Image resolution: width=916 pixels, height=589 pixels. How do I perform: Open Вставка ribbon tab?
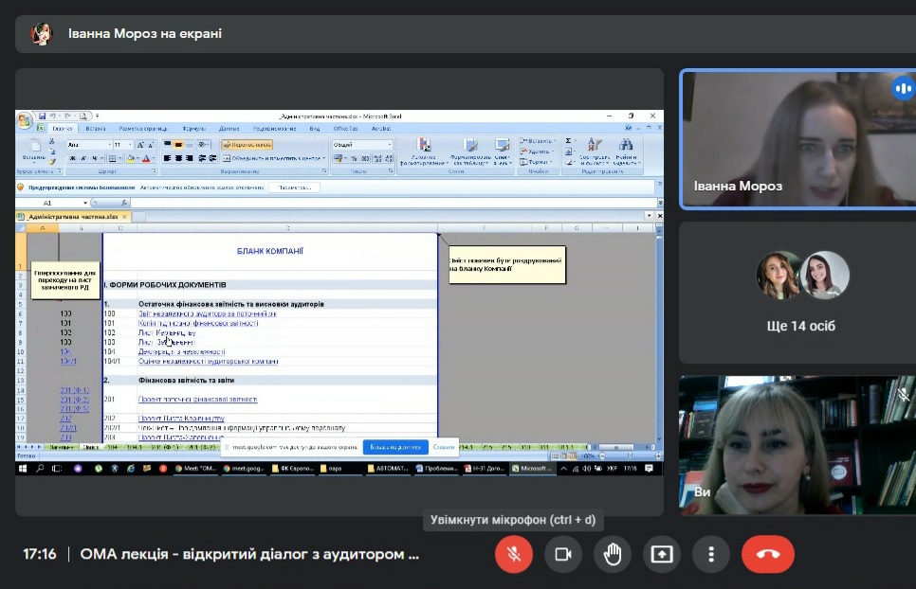click(96, 128)
